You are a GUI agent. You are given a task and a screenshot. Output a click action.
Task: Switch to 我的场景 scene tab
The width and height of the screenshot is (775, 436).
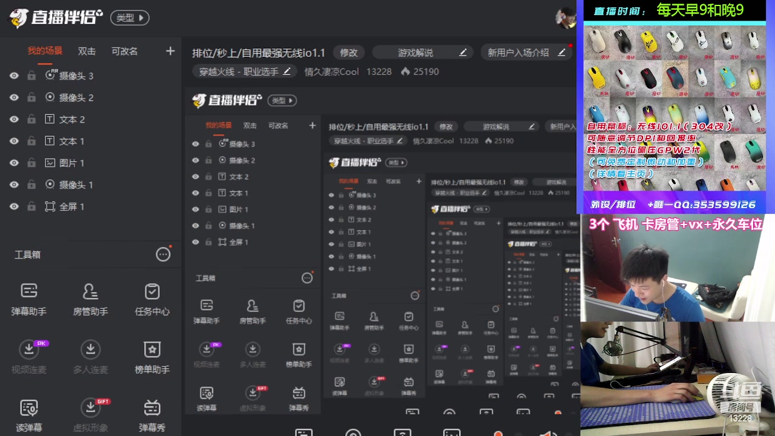coord(45,51)
